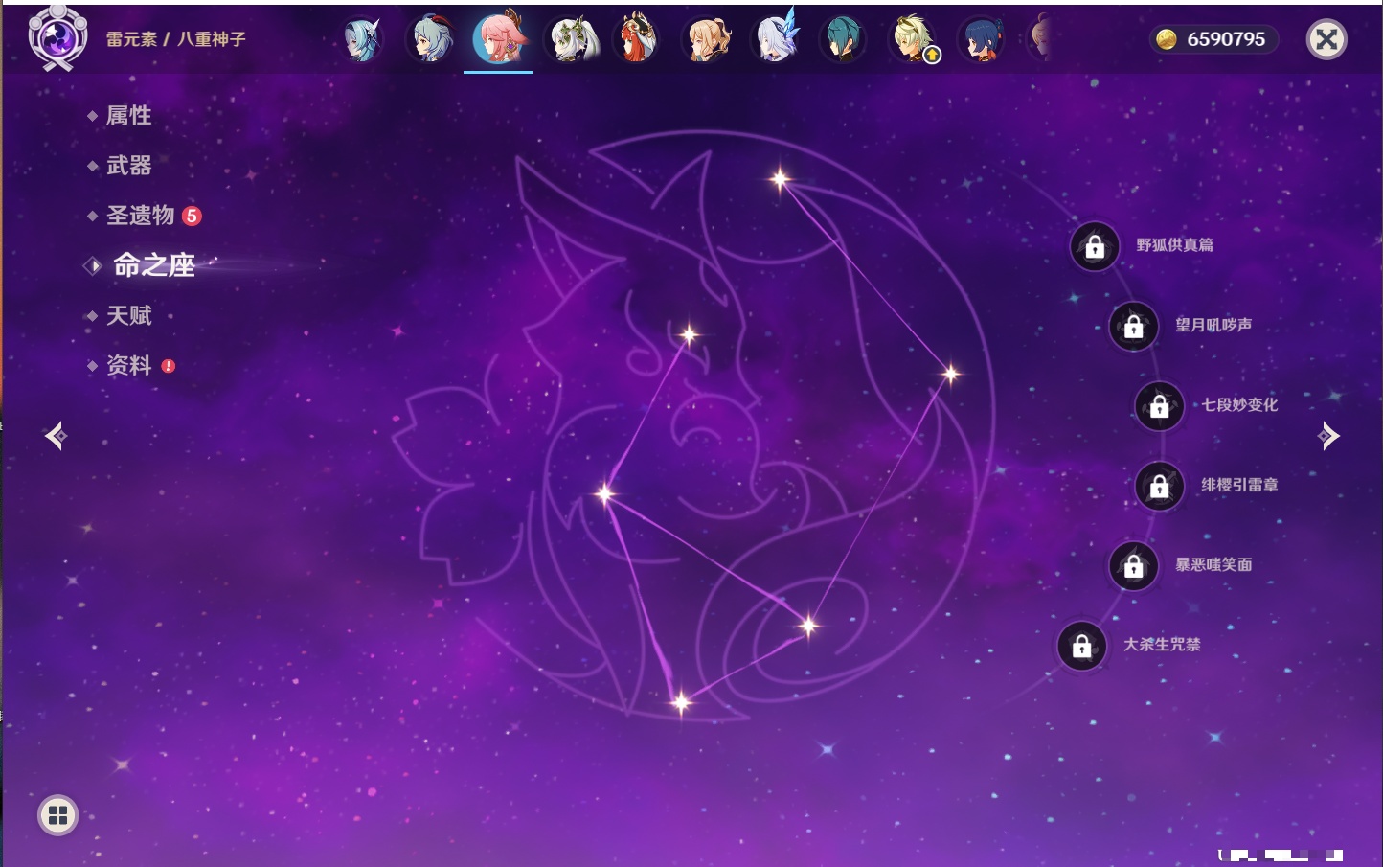This screenshot has height=867, width=1383.
Task: Open the four-square grid menu button
Action: point(57,815)
